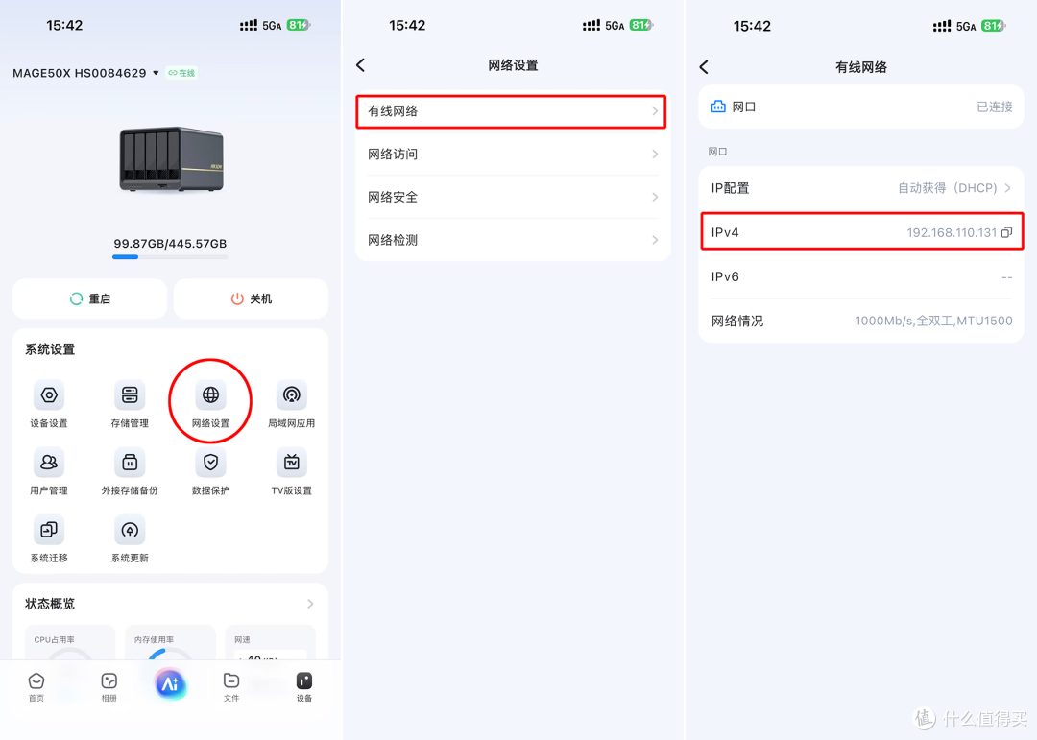The height and width of the screenshot is (740, 1037).
Task: Open 用户管理 user management icon
Action: [49, 463]
